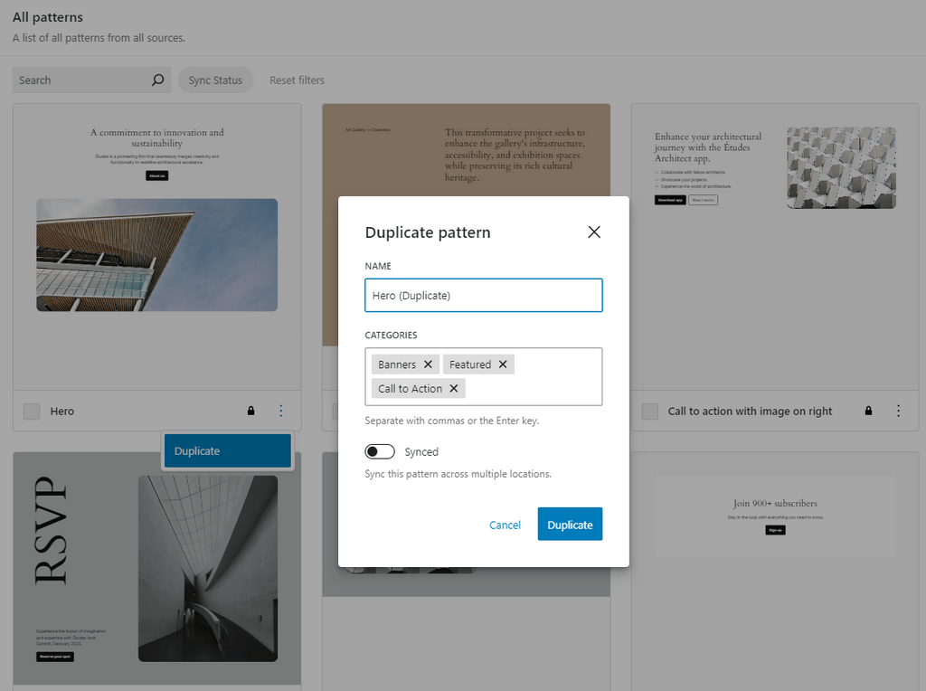Open the Sync Status dropdown

(x=215, y=80)
